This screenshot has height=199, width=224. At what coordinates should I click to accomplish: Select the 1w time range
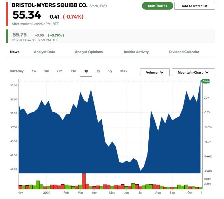point(34,71)
